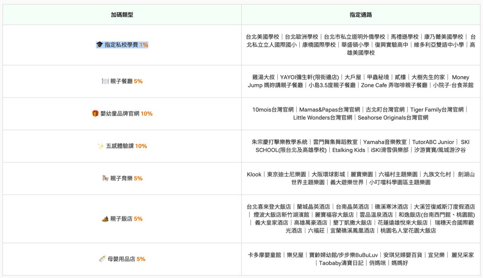Click the graduation cap icon beside 指定私校學費
The image size is (483, 278).
[100, 45]
